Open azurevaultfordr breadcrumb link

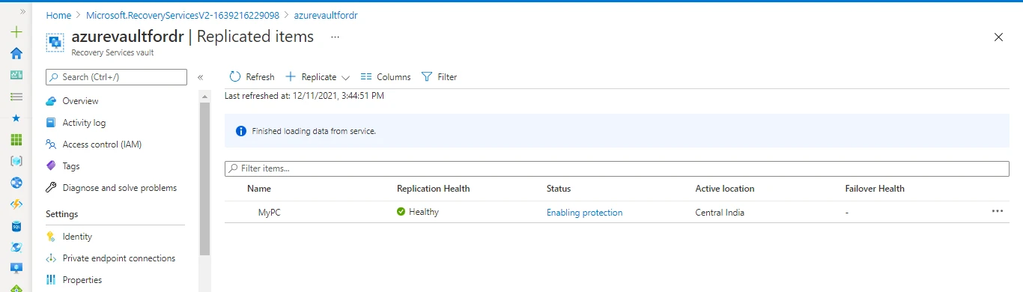326,15
